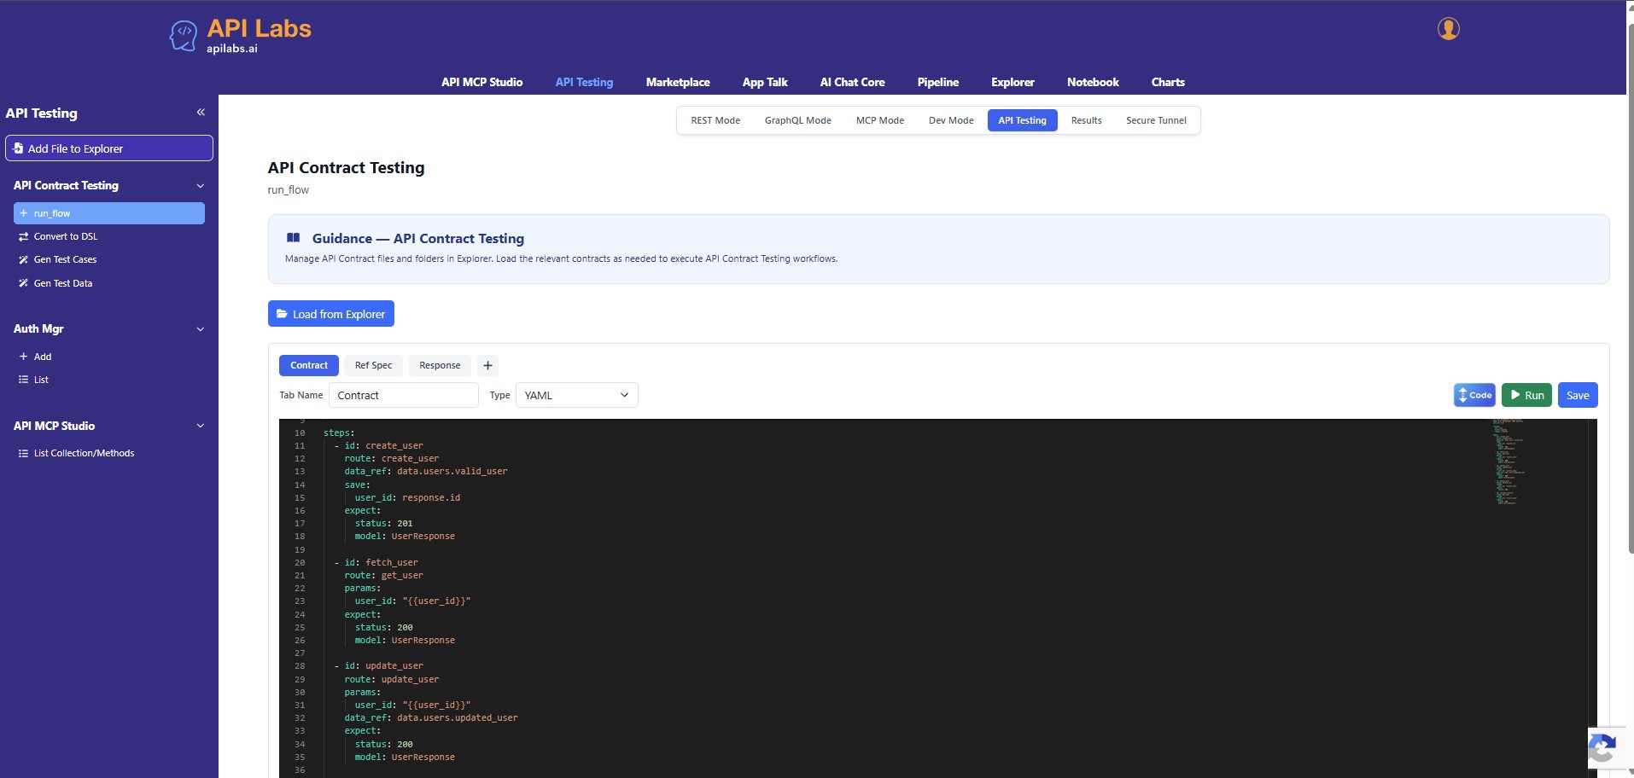Select the API Testing mode tab
Image resolution: width=1634 pixels, height=778 pixels.
click(x=1022, y=120)
